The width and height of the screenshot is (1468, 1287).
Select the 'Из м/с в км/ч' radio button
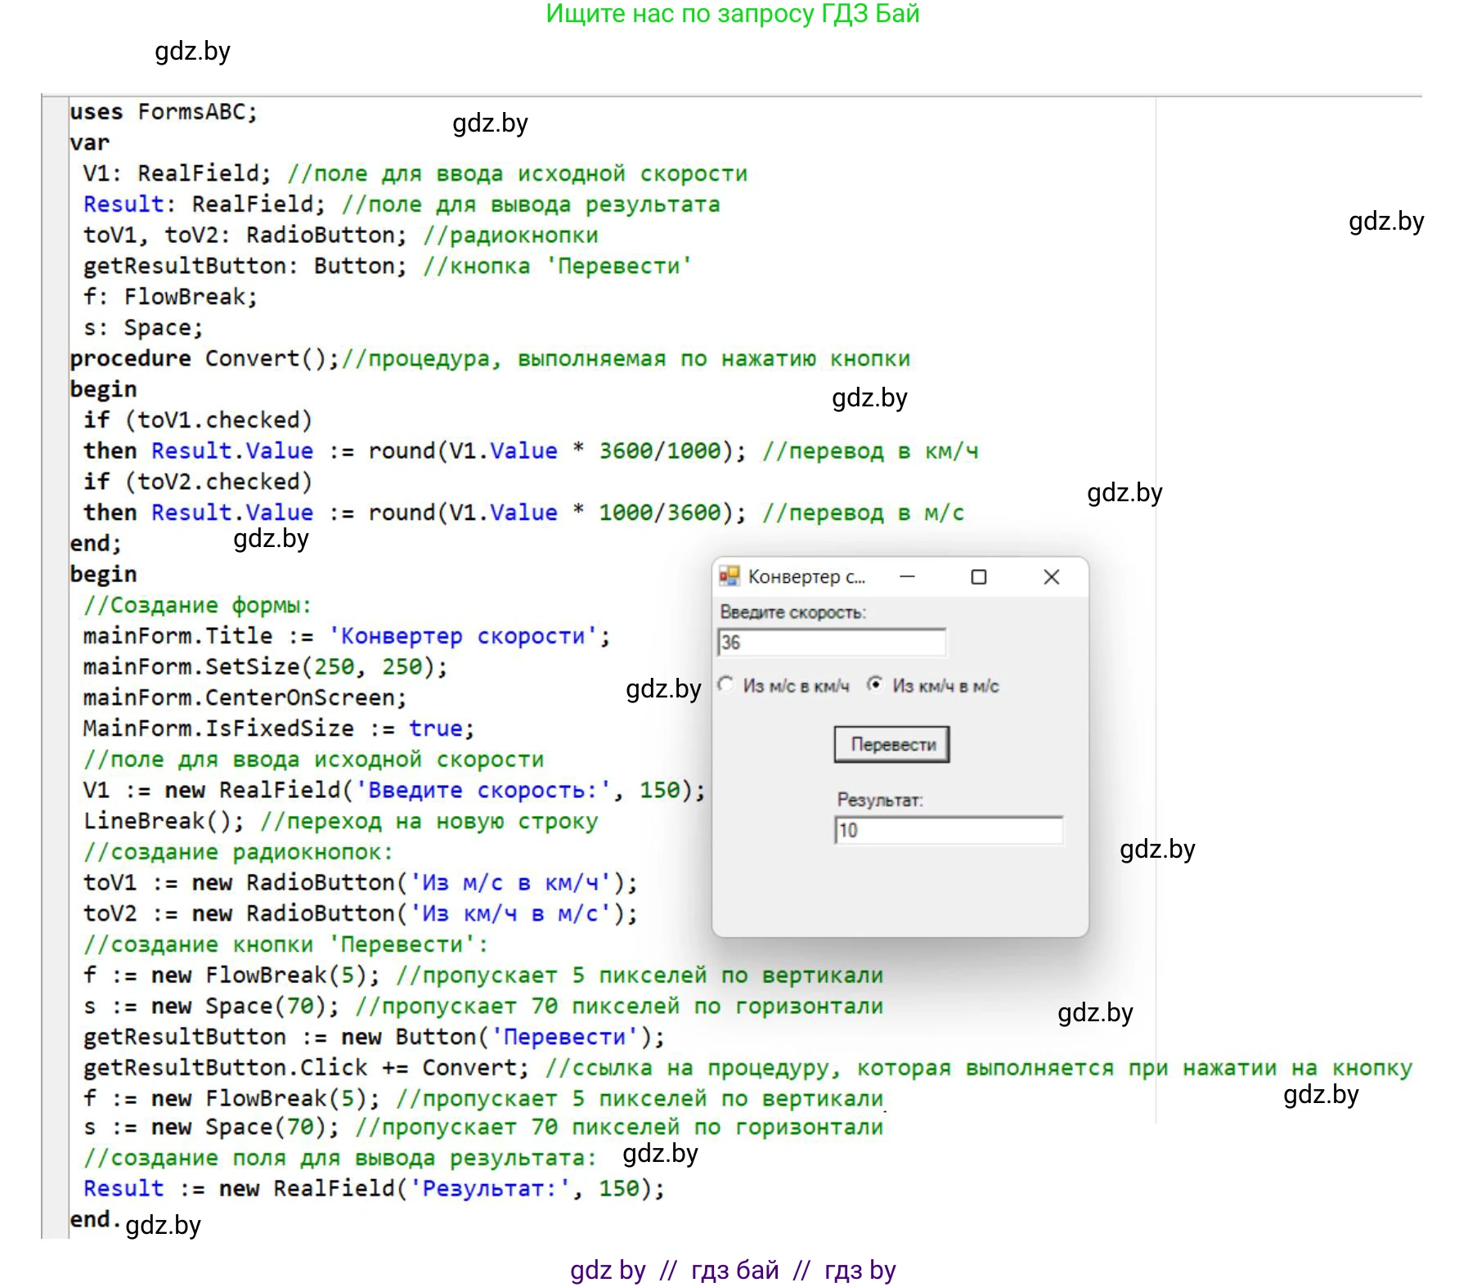coord(726,685)
